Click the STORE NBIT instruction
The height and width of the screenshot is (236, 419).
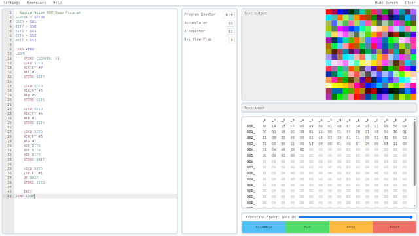(34, 159)
